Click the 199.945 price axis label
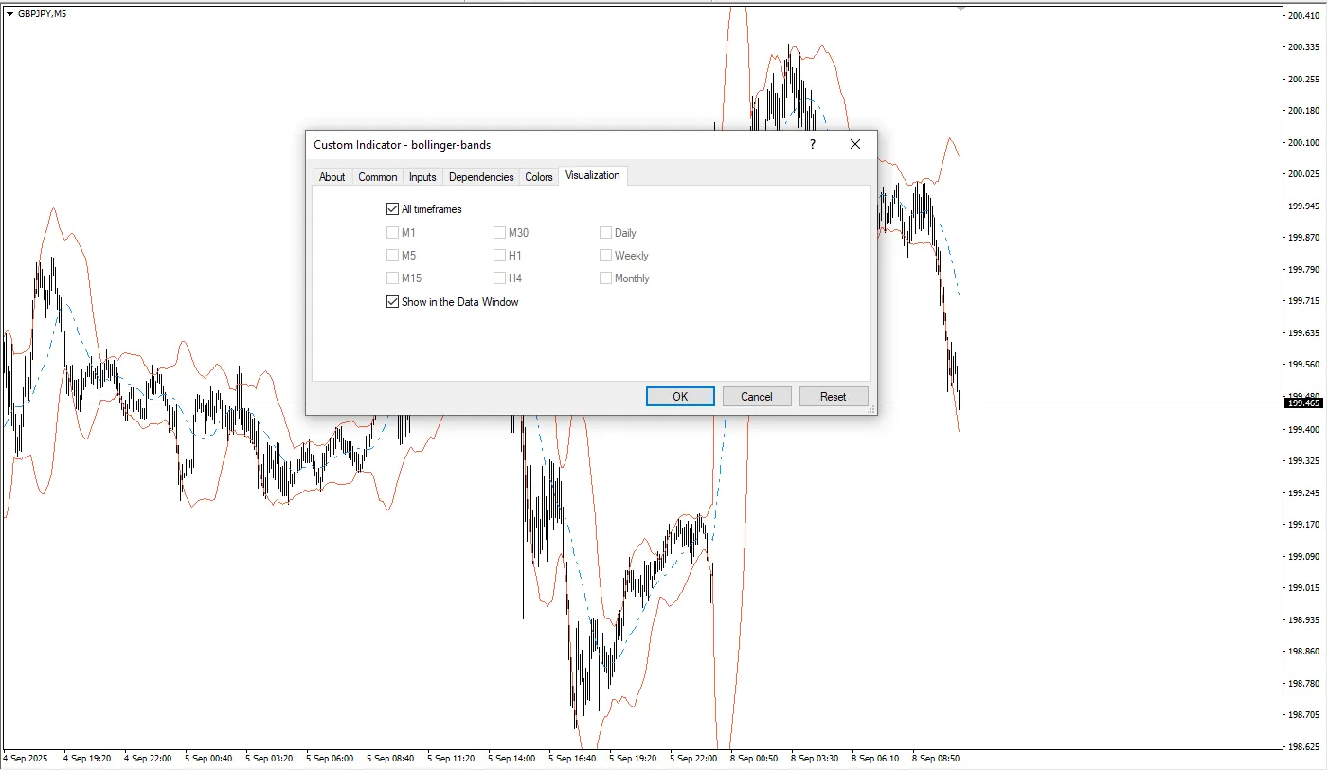This screenshot has width=1328, height=770. pyautogui.click(x=1304, y=206)
